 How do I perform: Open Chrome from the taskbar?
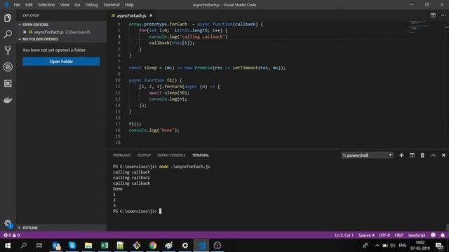coord(153,246)
